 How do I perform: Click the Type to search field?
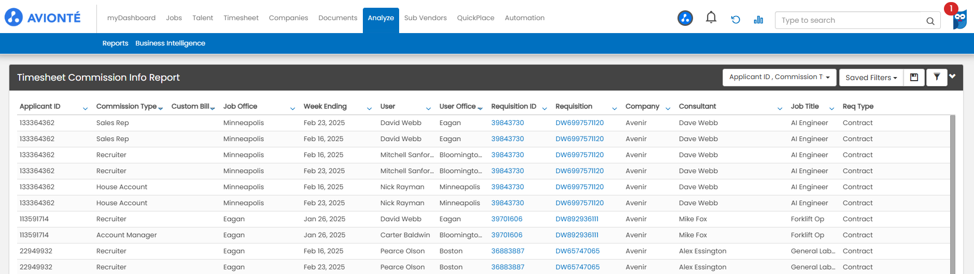click(x=850, y=21)
